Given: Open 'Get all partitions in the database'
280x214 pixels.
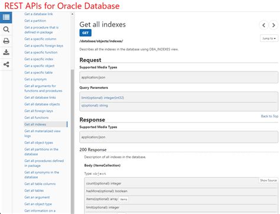Looking at the screenshot, I should (x=41, y=152).
